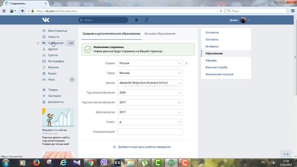
Task: Open uTorrent from the taskbar
Action: [144, 163]
